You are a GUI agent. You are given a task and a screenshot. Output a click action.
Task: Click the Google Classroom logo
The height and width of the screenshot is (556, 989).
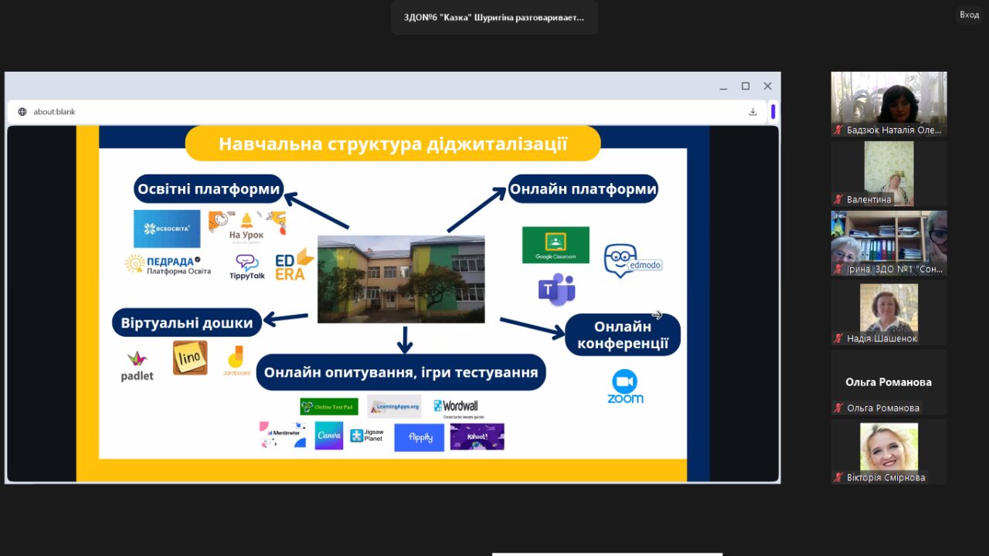coord(556,245)
